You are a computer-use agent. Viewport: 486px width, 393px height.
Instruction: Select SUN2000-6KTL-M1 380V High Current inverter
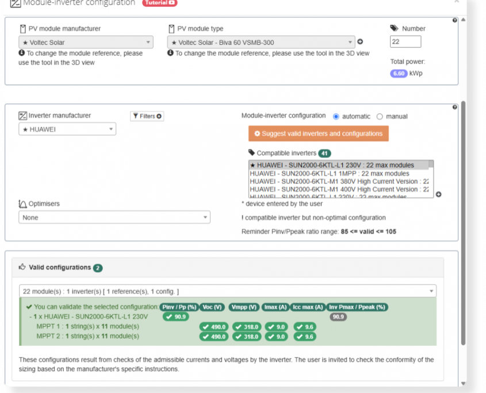(338, 182)
